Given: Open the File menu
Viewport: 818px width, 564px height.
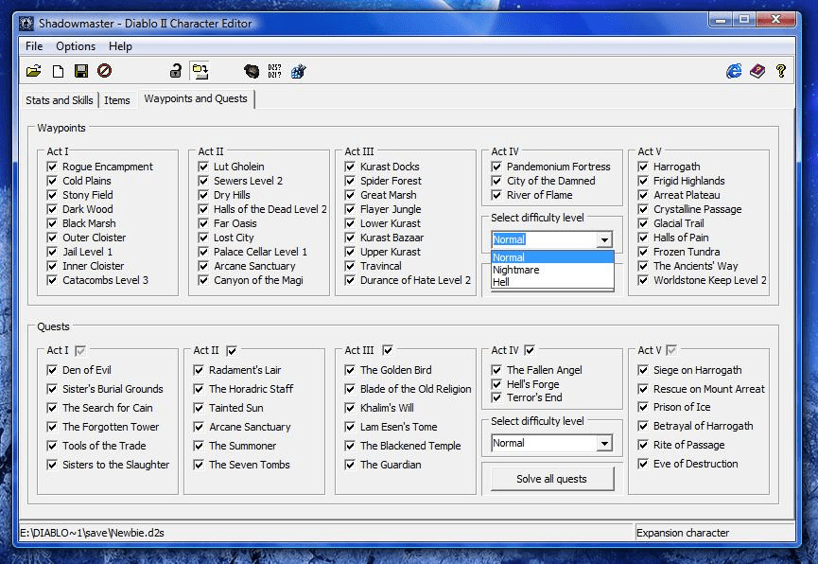Looking at the screenshot, I should (34, 46).
